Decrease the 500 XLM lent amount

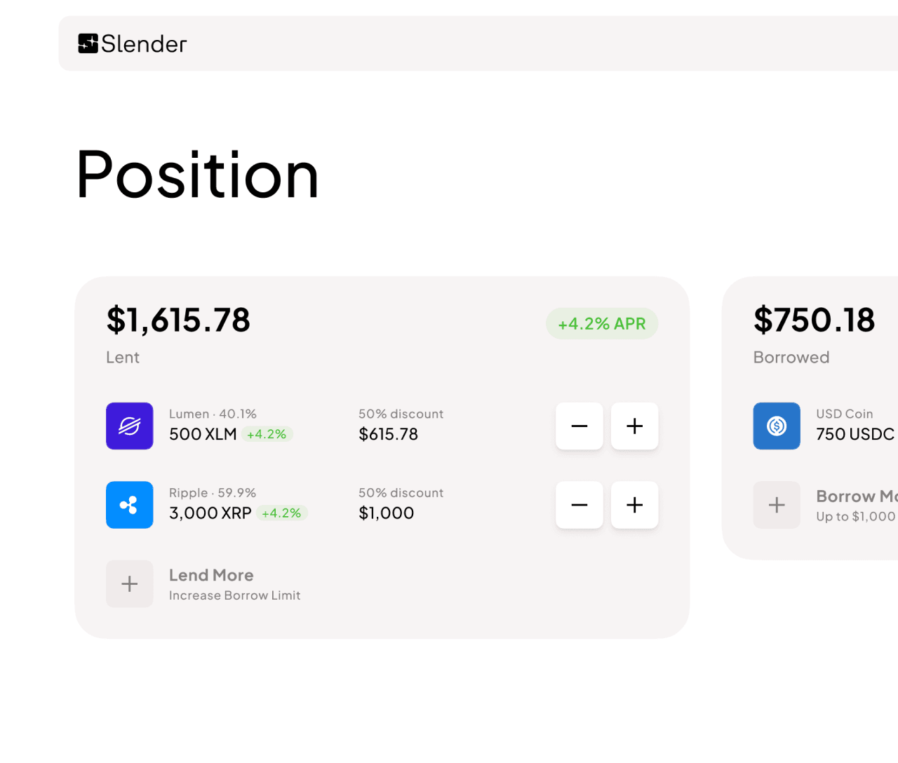579,426
